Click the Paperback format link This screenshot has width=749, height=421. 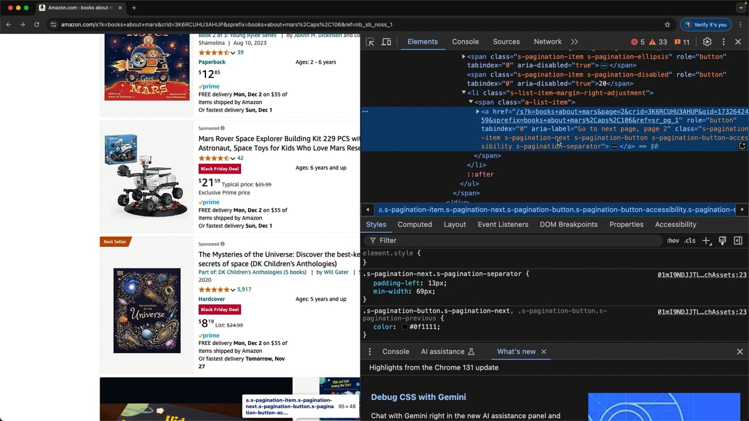point(212,62)
